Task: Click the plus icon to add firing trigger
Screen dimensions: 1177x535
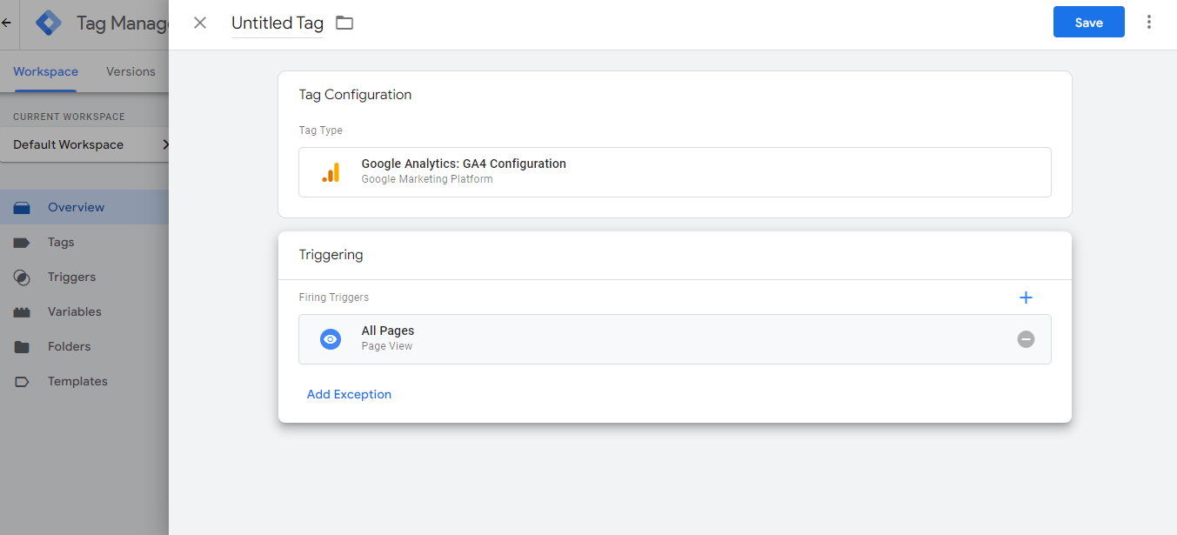Action: click(x=1026, y=298)
